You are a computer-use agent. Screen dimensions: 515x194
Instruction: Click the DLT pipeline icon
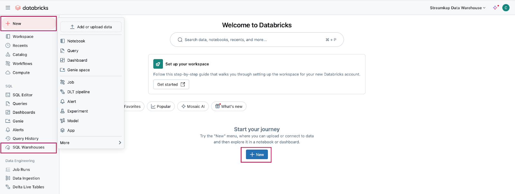coord(62,92)
